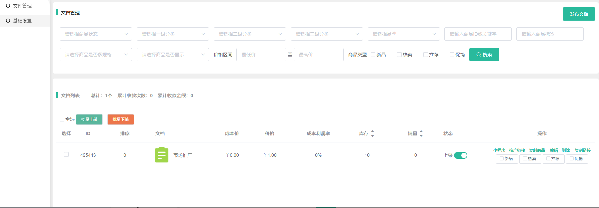Viewport: 599px width, 208px height.
Task: Click the sort arrows beside 库存 column
Action: pos(372,133)
